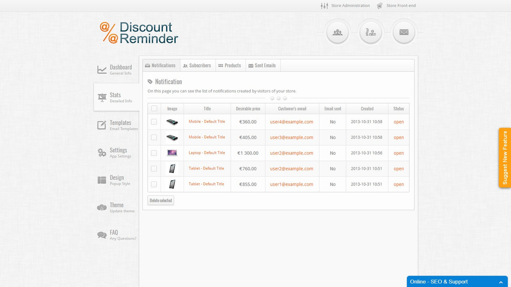Select the Design popup style icon
This screenshot has width=511, height=287.
pos(101,179)
